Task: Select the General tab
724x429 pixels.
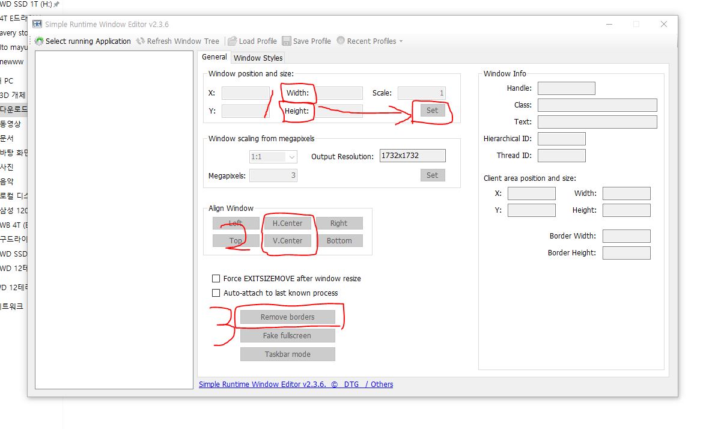Action: (x=214, y=56)
